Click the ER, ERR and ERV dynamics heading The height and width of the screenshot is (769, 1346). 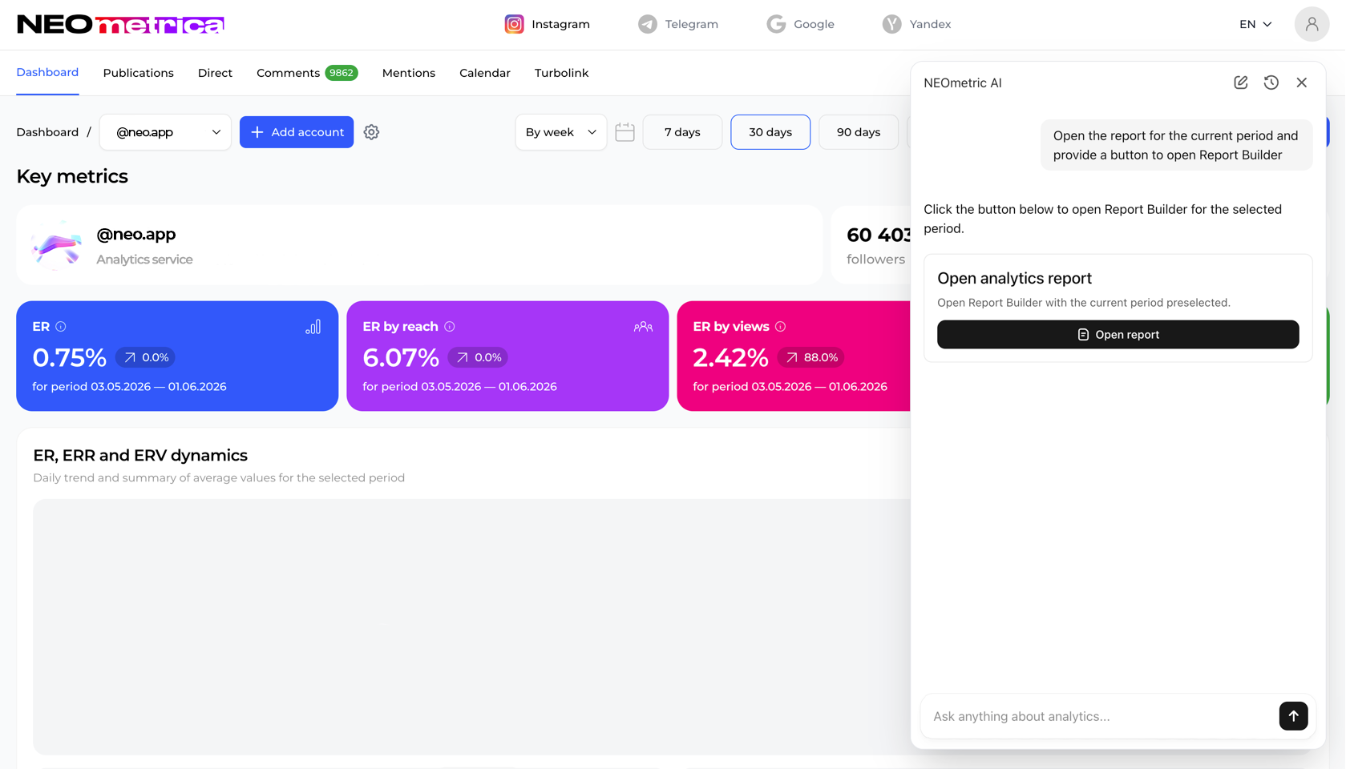point(140,455)
